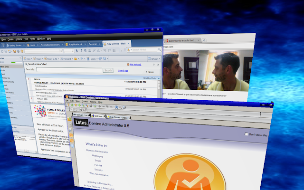Click the Search All Mail field
Screen dimensions: 304x190
click(144, 49)
